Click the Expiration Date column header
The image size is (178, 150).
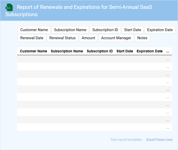(150, 51)
